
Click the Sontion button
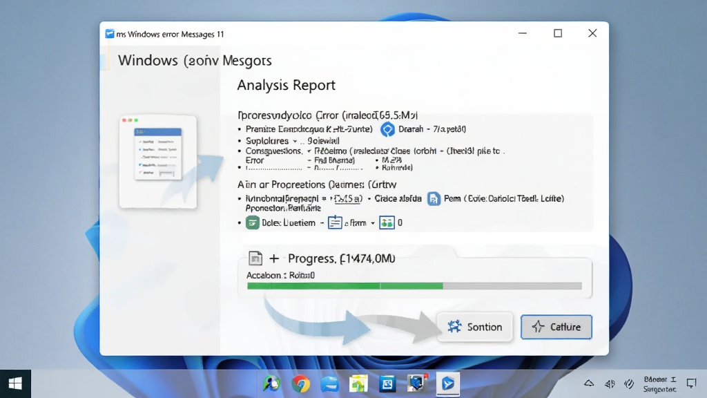point(474,327)
